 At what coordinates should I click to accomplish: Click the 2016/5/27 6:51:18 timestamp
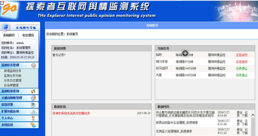click(224, 123)
